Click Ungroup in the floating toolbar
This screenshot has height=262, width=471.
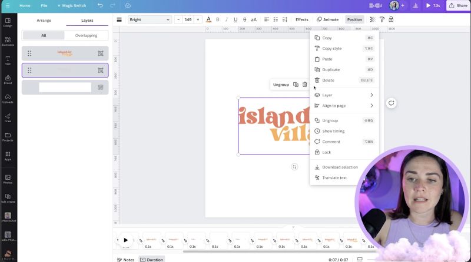point(281,85)
